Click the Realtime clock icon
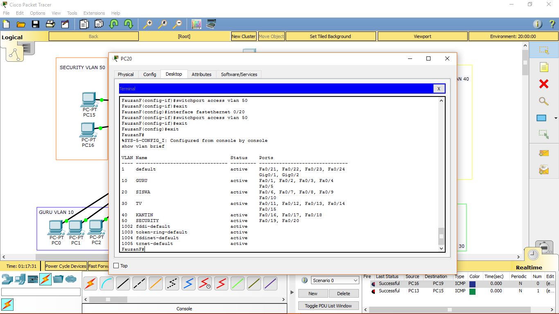This screenshot has width=559, height=314. (x=532, y=254)
